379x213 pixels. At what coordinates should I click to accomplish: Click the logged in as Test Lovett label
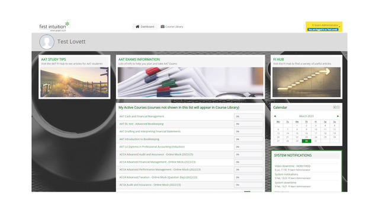(323, 30)
